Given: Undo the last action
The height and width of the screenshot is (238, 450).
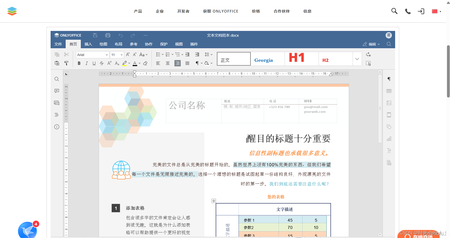Looking at the screenshot, I should click(121, 35).
